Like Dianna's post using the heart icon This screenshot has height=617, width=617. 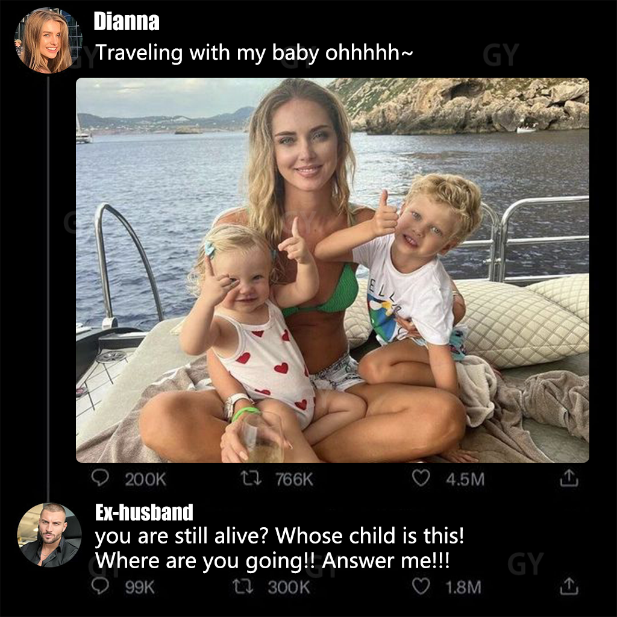pos(421,478)
